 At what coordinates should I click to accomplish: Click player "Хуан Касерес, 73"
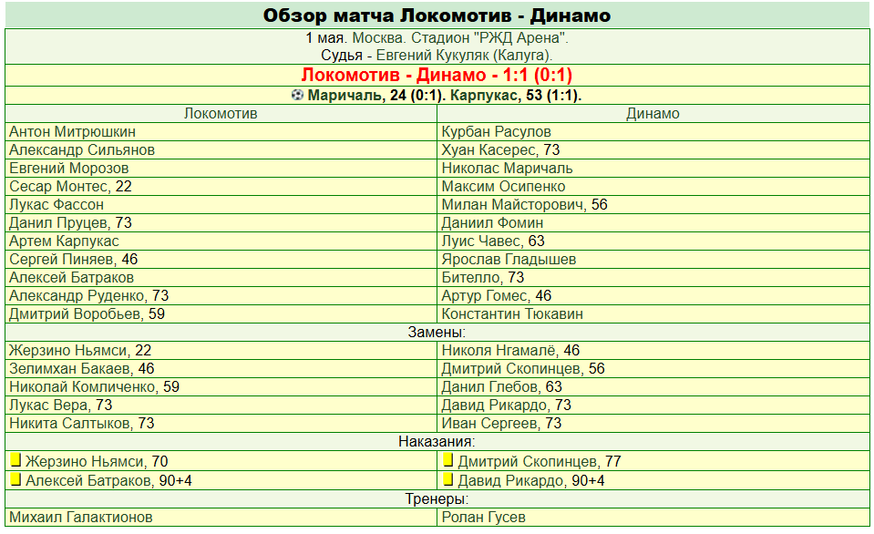coord(500,150)
